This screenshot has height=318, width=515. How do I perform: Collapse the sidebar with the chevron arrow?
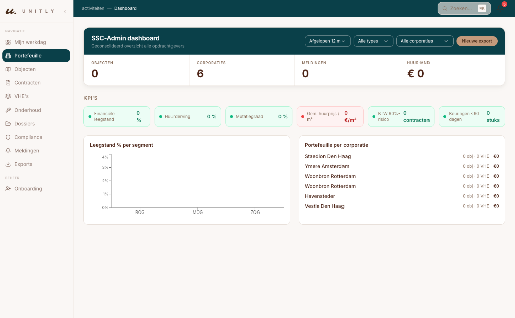coord(65,12)
